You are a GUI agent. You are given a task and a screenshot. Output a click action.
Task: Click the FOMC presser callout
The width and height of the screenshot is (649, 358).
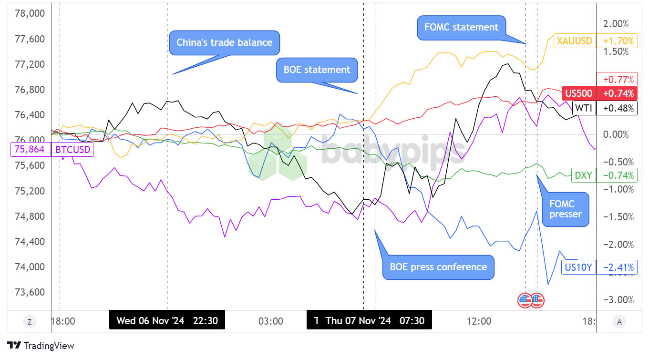click(565, 209)
